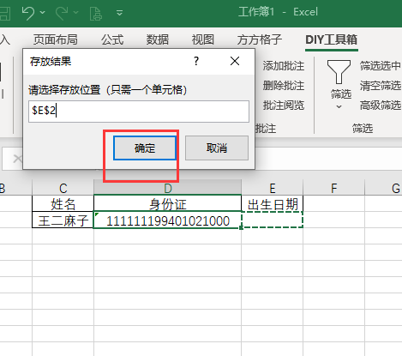402x356 pixels.
Task: Open the 公式 ribbon tab
Action: pyautogui.click(x=112, y=39)
